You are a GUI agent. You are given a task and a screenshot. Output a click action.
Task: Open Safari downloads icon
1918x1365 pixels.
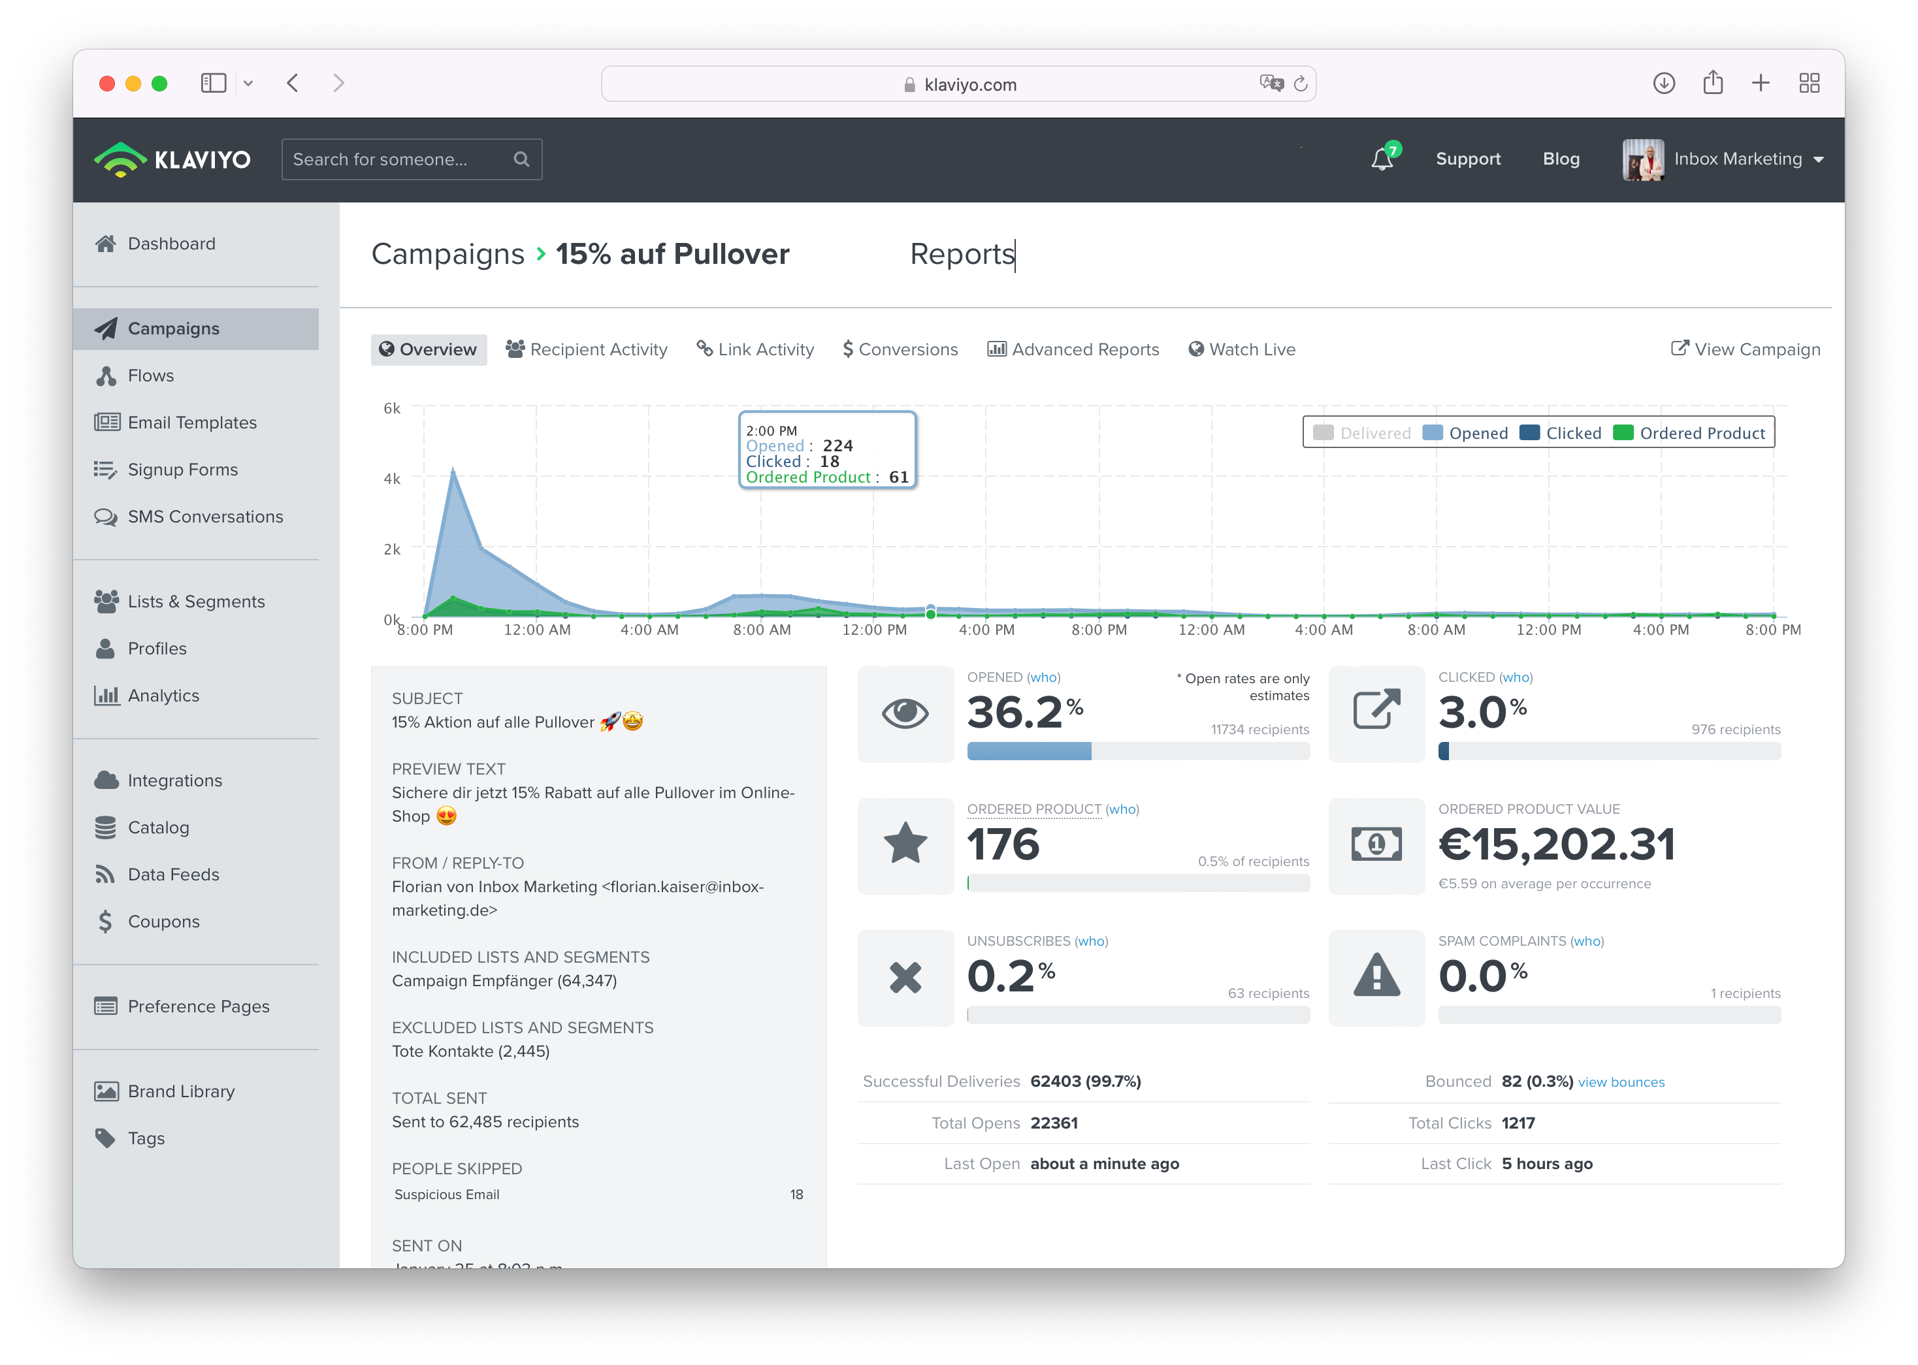[x=1663, y=83]
